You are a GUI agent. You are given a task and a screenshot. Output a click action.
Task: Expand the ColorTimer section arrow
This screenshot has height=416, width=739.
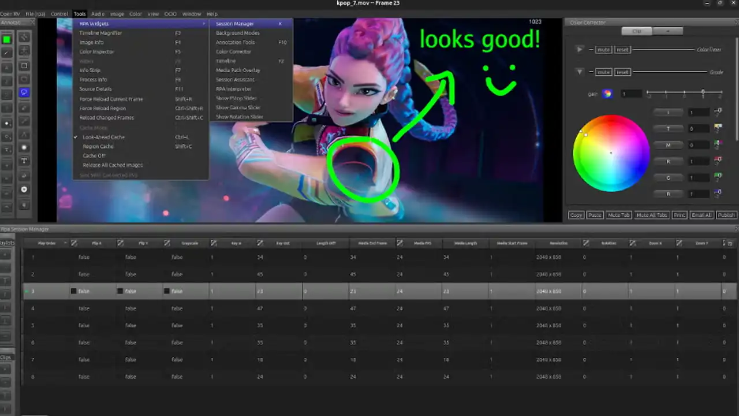580,50
